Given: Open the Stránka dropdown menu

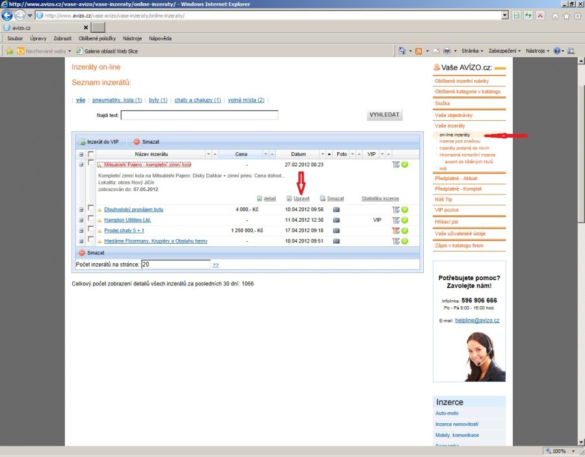Looking at the screenshot, I should click(472, 51).
